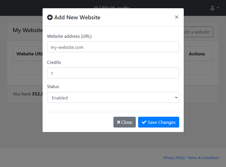
Task: Click the My Websites heading
Action: 28,30
